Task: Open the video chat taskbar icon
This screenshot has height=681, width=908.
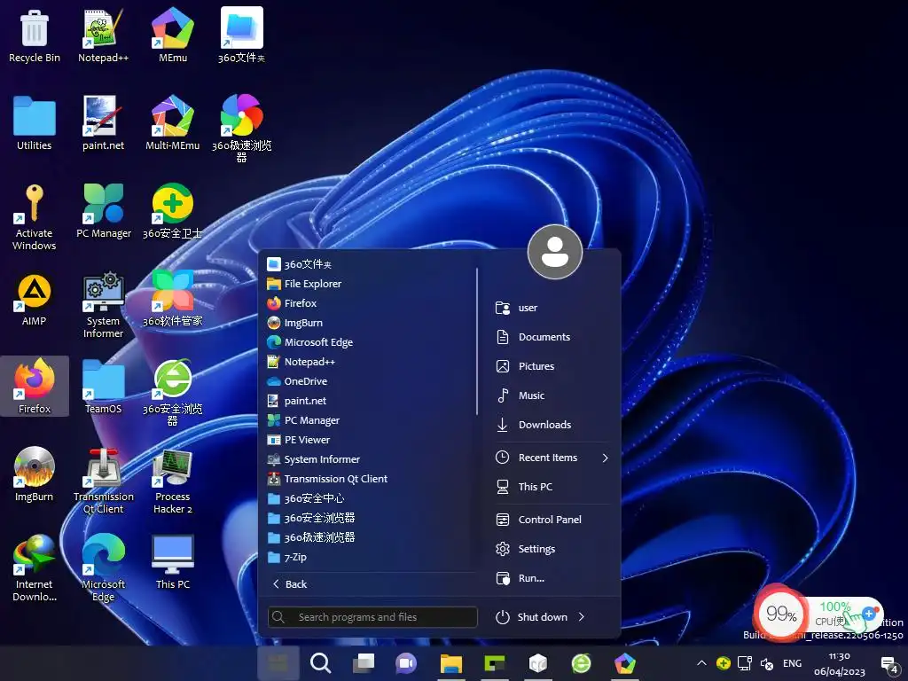Action: click(406, 663)
